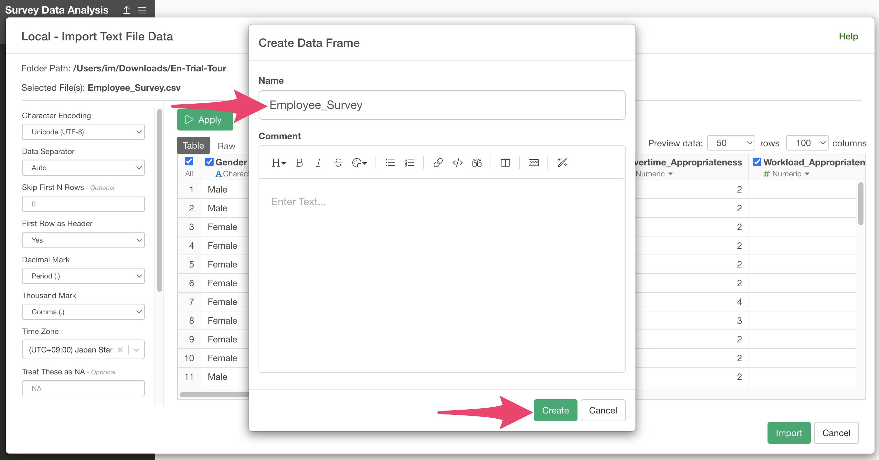Click the data frame Name field
Screen dimensions: 879x460
pyautogui.click(x=441, y=105)
